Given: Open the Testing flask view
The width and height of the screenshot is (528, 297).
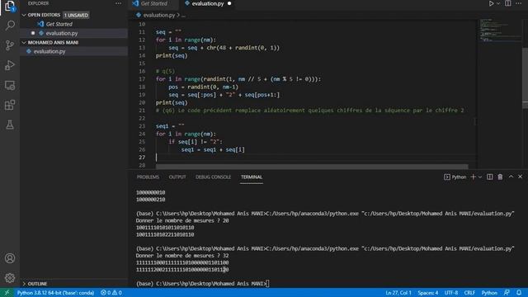Looking at the screenshot, I should (x=10, y=125).
